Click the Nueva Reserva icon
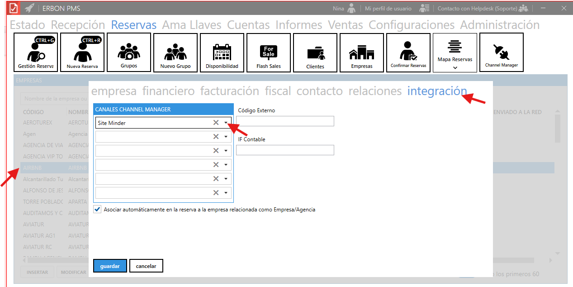 click(82, 53)
